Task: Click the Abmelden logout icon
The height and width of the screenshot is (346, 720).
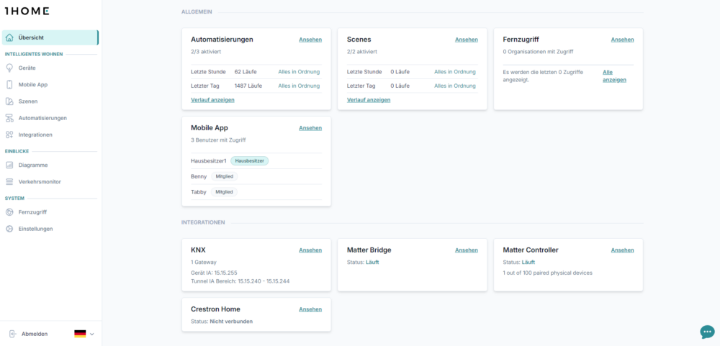Action: pyautogui.click(x=13, y=334)
